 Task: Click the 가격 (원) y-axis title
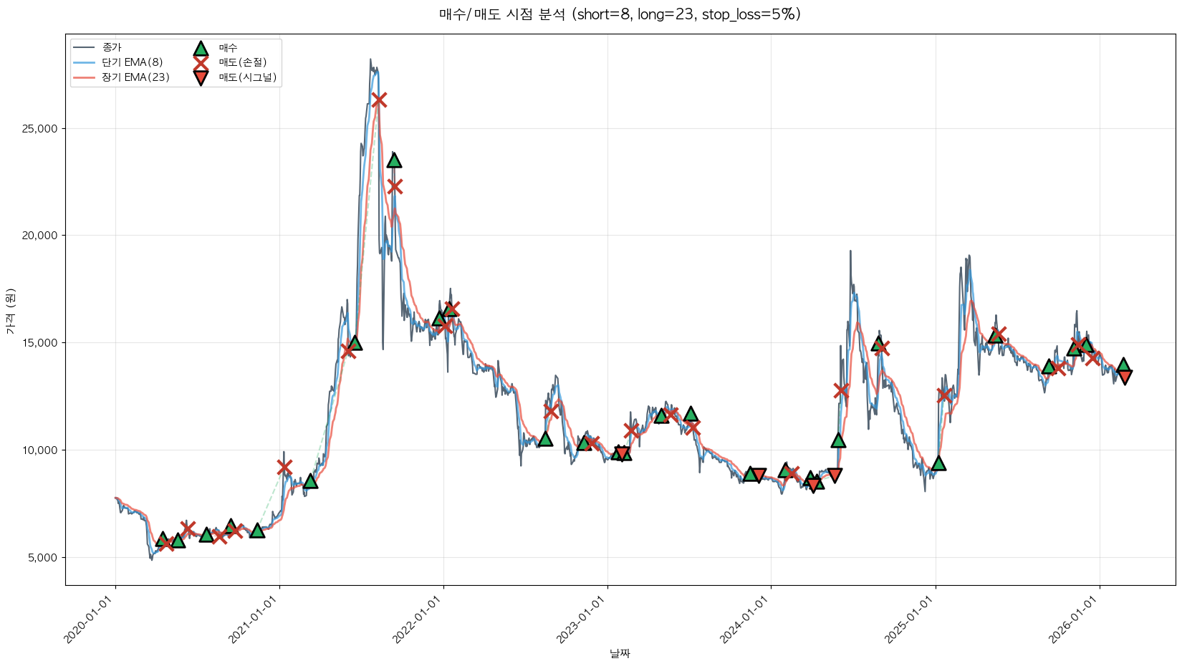[x=10, y=311]
